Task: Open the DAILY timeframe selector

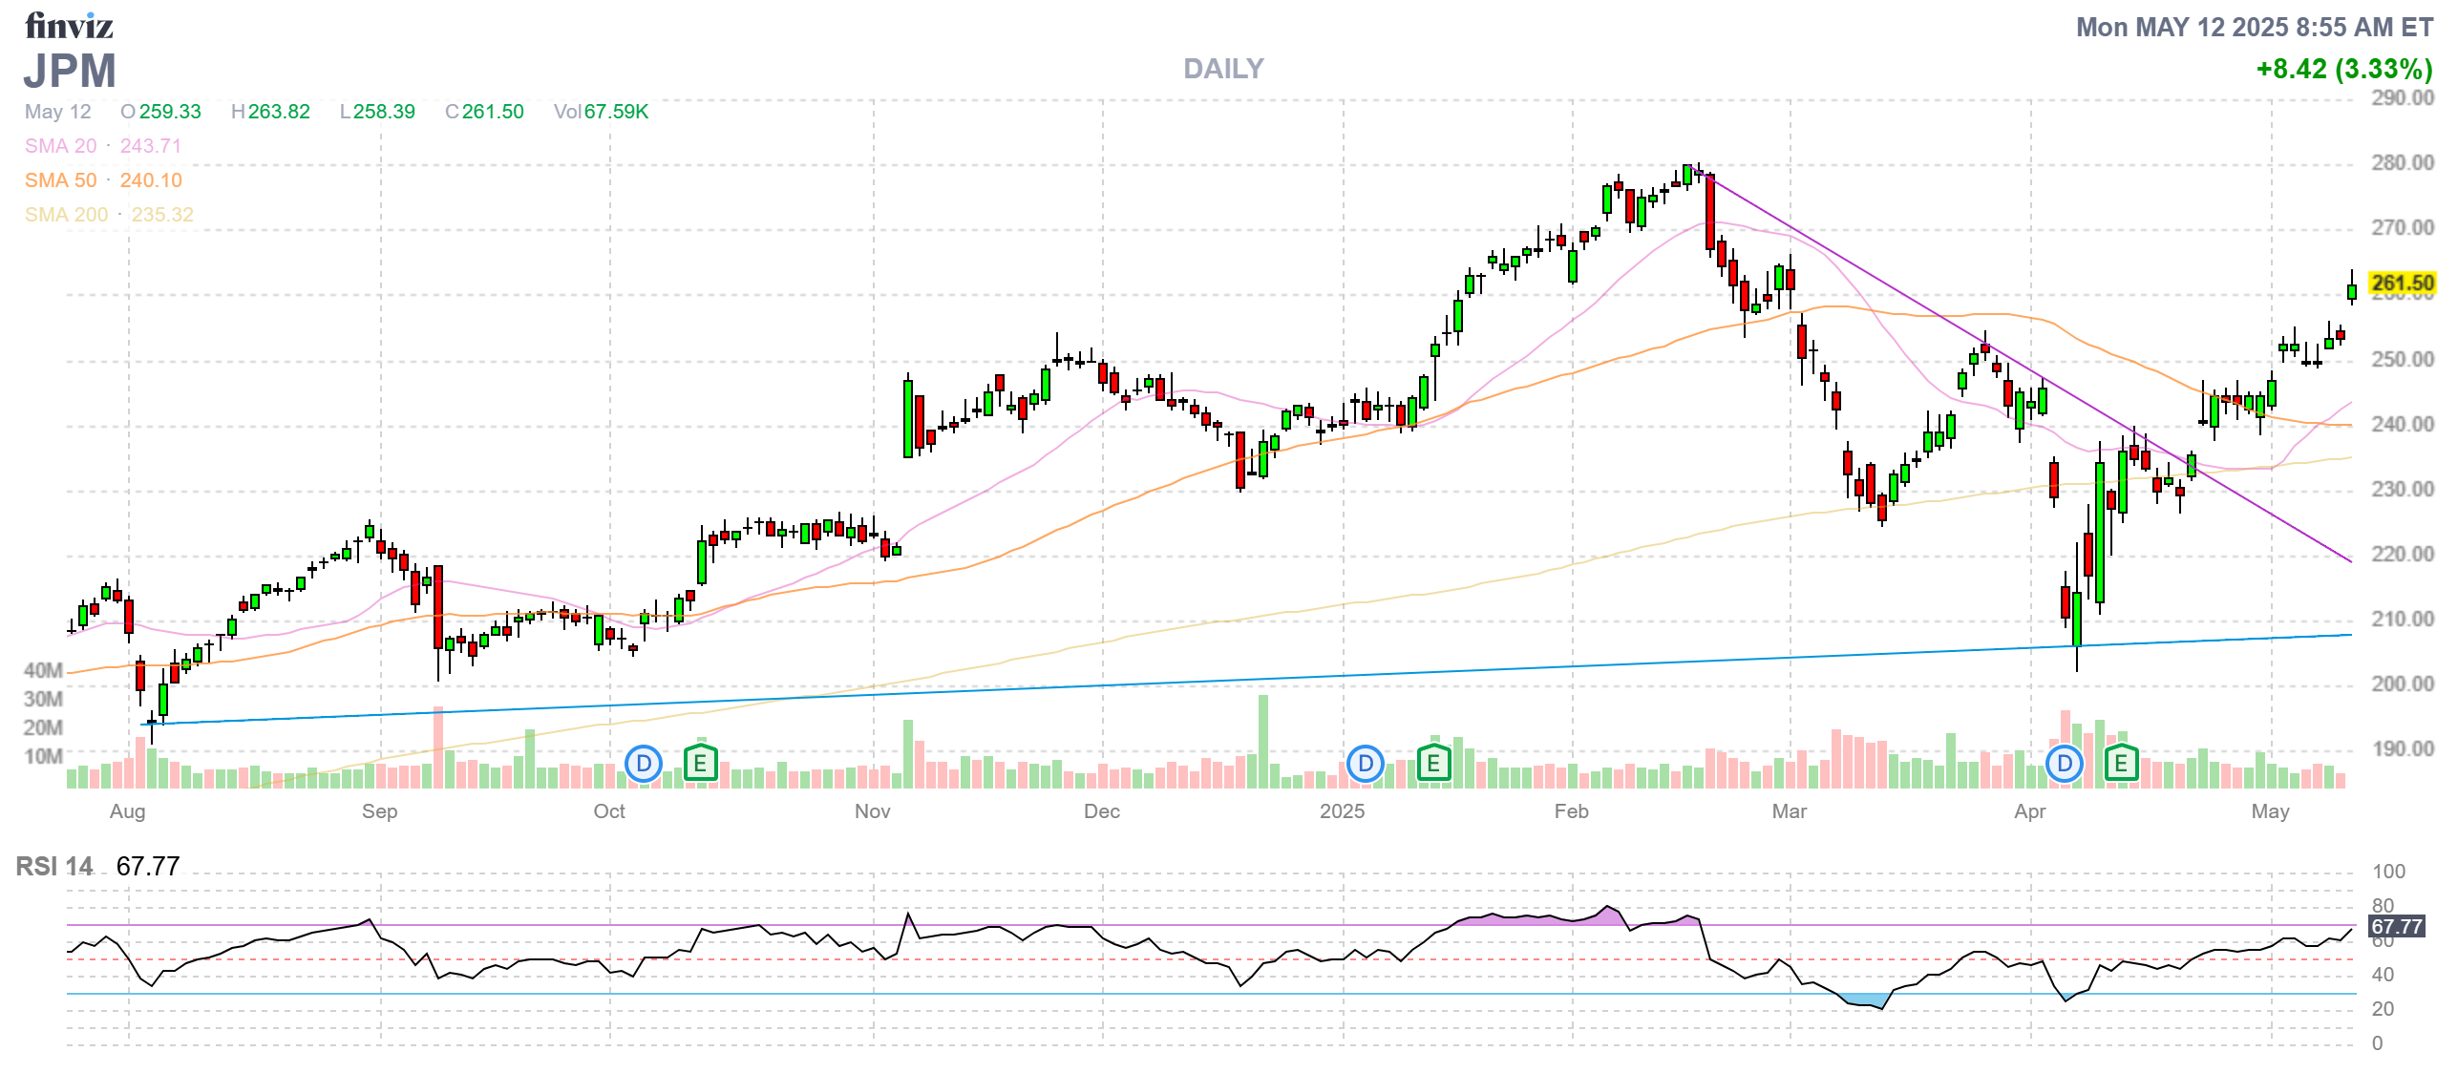Action: click(1222, 69)
